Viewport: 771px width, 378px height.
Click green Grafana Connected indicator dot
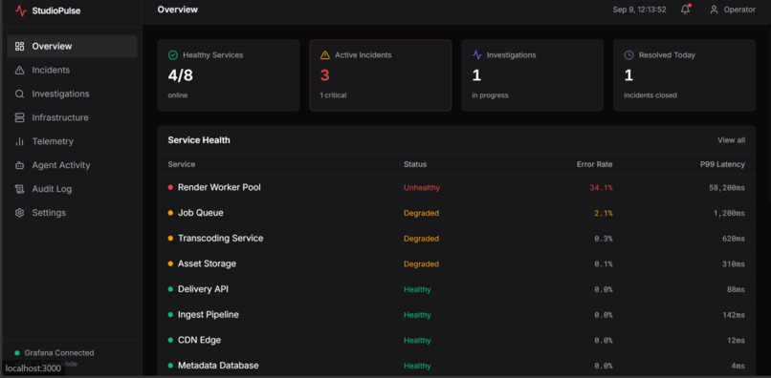point(17,353)
